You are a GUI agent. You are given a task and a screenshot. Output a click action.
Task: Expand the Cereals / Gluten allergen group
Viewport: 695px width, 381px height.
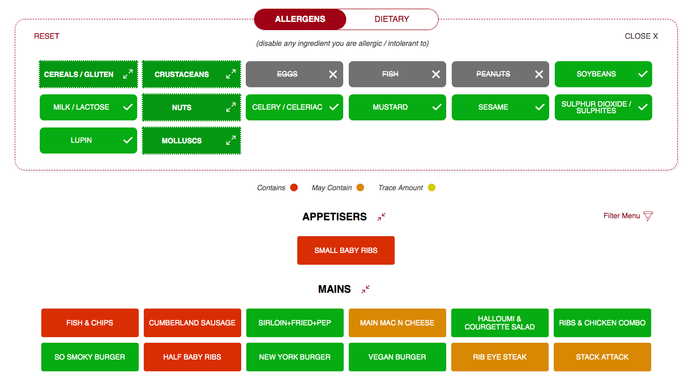pos(128,74)
